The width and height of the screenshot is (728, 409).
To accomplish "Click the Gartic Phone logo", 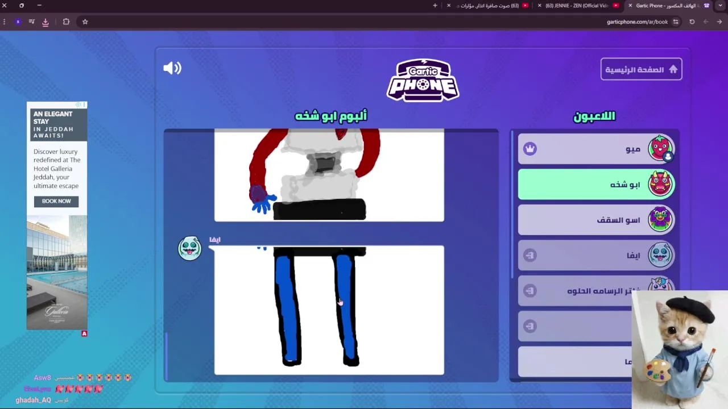I will pos(423,80).
